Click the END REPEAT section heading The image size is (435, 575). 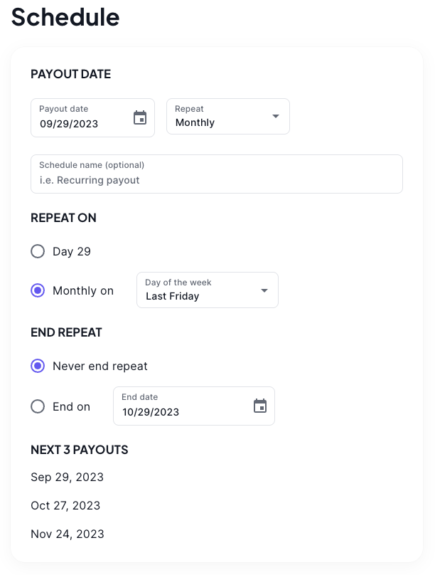pyautogui.click(x=66, y=332)
